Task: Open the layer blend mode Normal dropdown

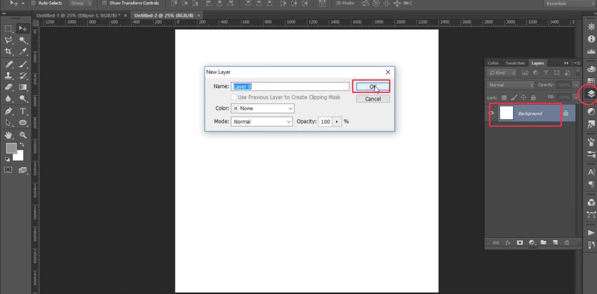Action: coord(510,85)
